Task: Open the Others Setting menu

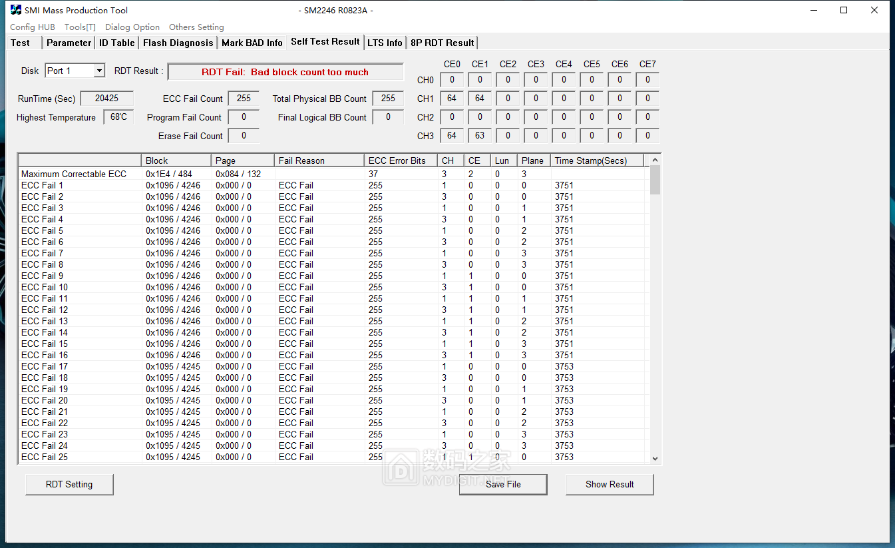Action: click(196, 27)
